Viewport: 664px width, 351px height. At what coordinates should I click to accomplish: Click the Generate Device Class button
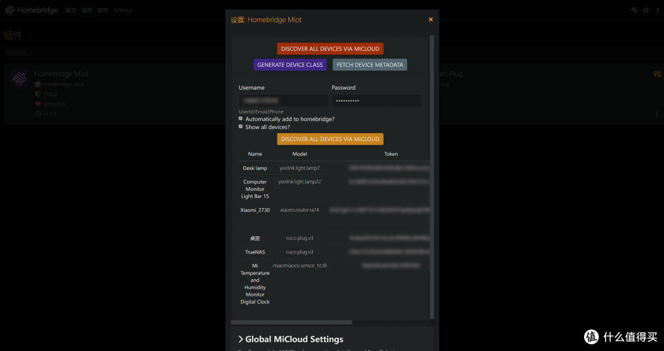[290, 64]
